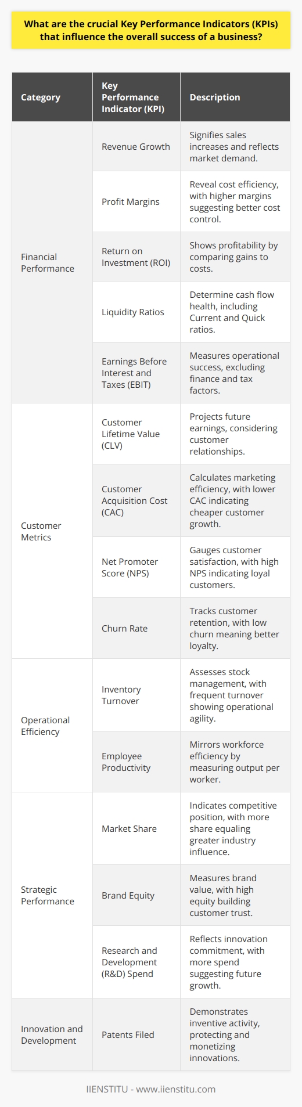Viewport: 302px width, 1107px height.
Task: Click the Description column header
Action: pyautogui.click(x=235, y=97)
